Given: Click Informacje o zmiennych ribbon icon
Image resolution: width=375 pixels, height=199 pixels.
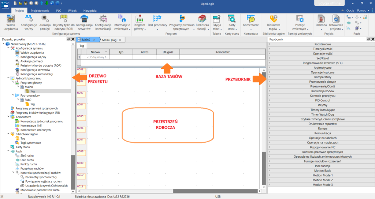Looking at the screenshot, I should 122,23.
